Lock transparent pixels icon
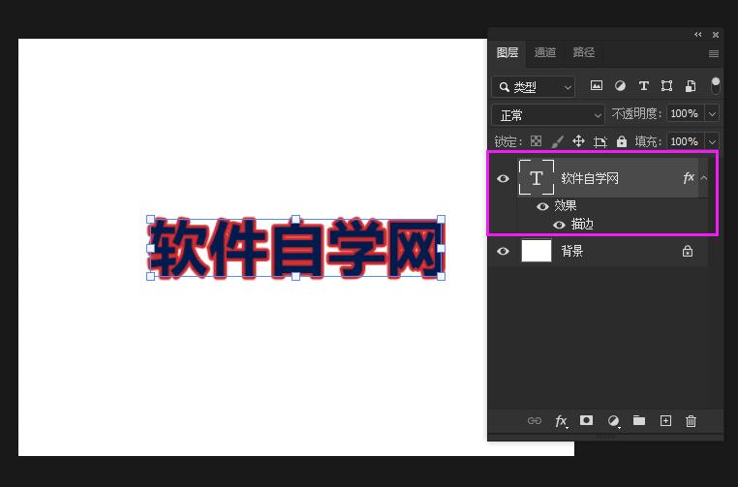This screenshot has height=487, width=738. 536,140
